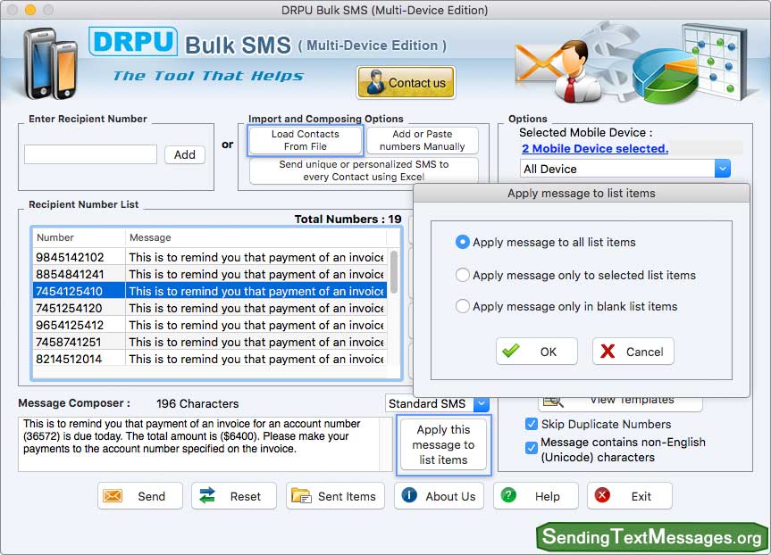Click the folder icon on Sent Items
The image size is (771, 555).
(x=301, y=495)
